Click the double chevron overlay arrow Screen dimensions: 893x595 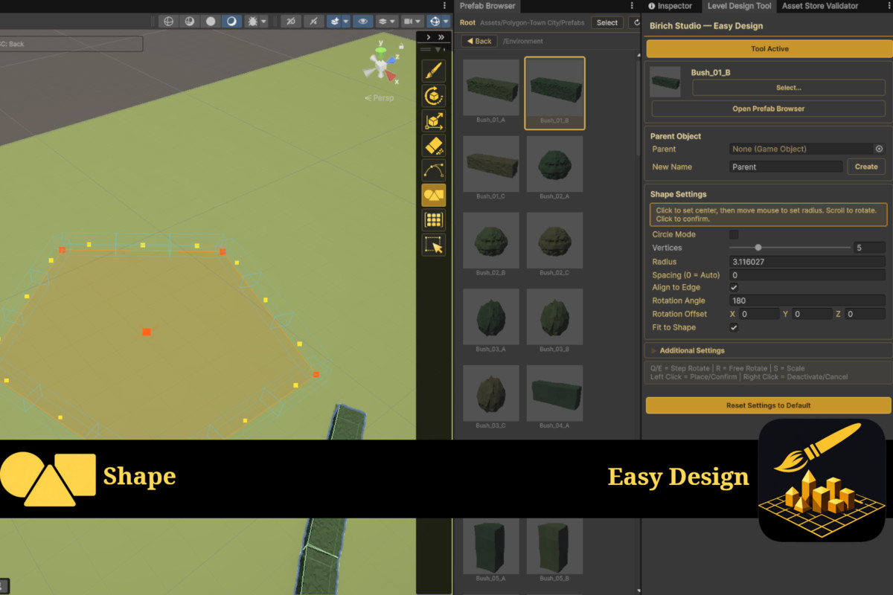click(x=441, y=37)
